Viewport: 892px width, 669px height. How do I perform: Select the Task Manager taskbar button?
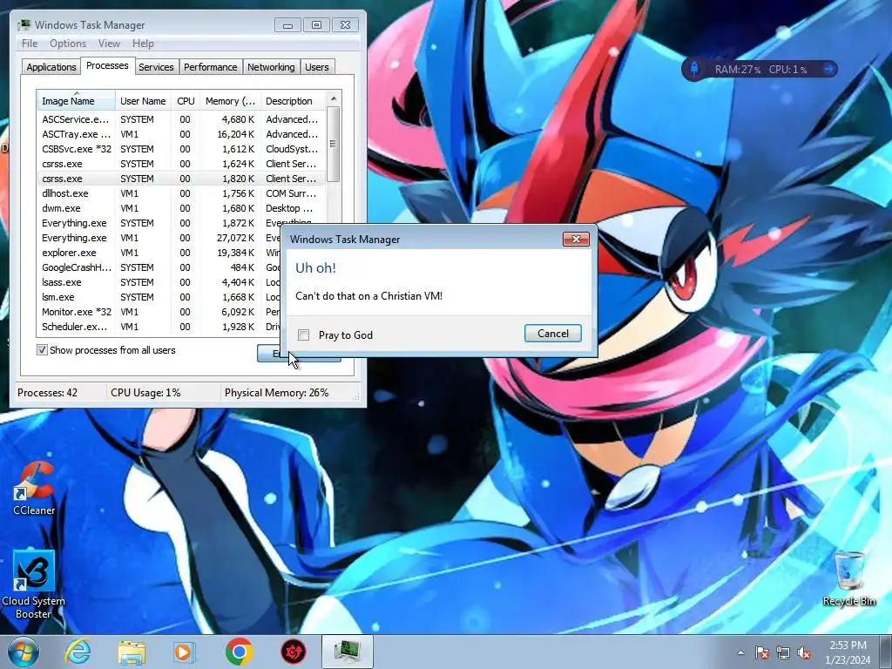click(x=347, y=652)
